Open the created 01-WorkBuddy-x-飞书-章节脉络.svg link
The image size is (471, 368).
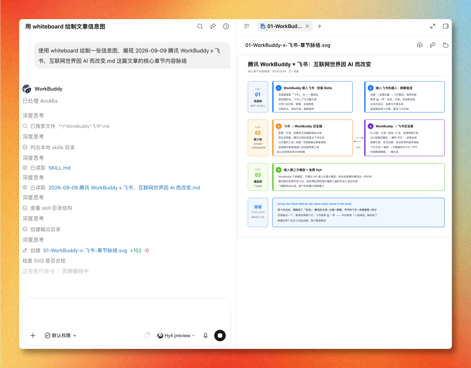(x=85, y=251)
